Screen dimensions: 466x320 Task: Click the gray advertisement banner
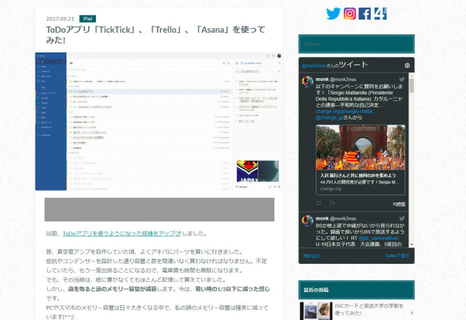159,209
